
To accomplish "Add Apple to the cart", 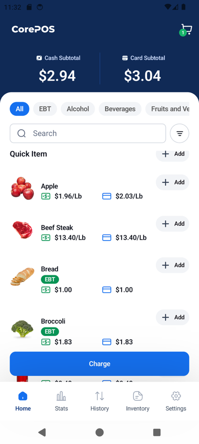I will [x=173, y=183].
